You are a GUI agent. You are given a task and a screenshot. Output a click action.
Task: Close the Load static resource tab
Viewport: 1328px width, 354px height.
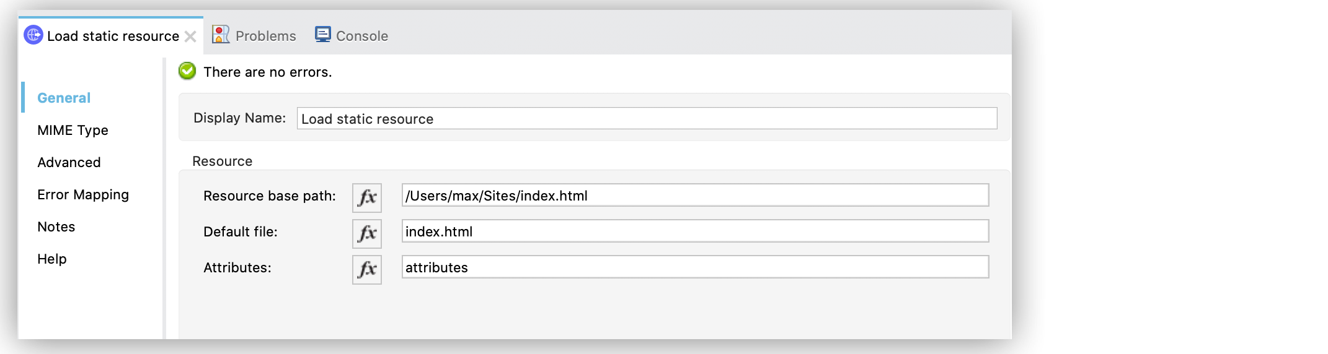[190, 37]
